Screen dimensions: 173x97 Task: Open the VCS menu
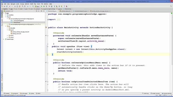42,4
